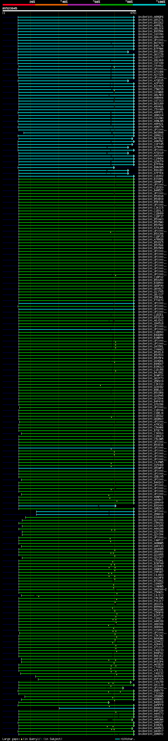Select hit label UniRef100_Q13765
The width and height of the screenshot is (168, 741).
[x=150, y=292]
